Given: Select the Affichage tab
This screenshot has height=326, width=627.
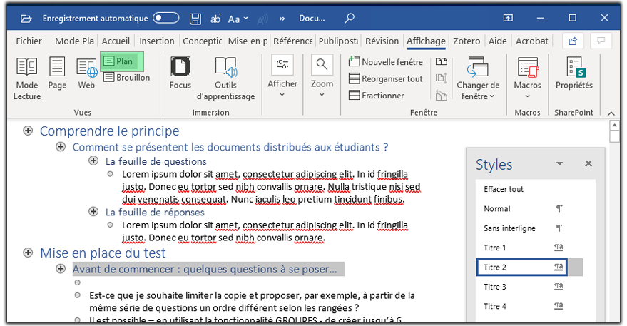Looking at the screenshot, I should coord(426,41).
